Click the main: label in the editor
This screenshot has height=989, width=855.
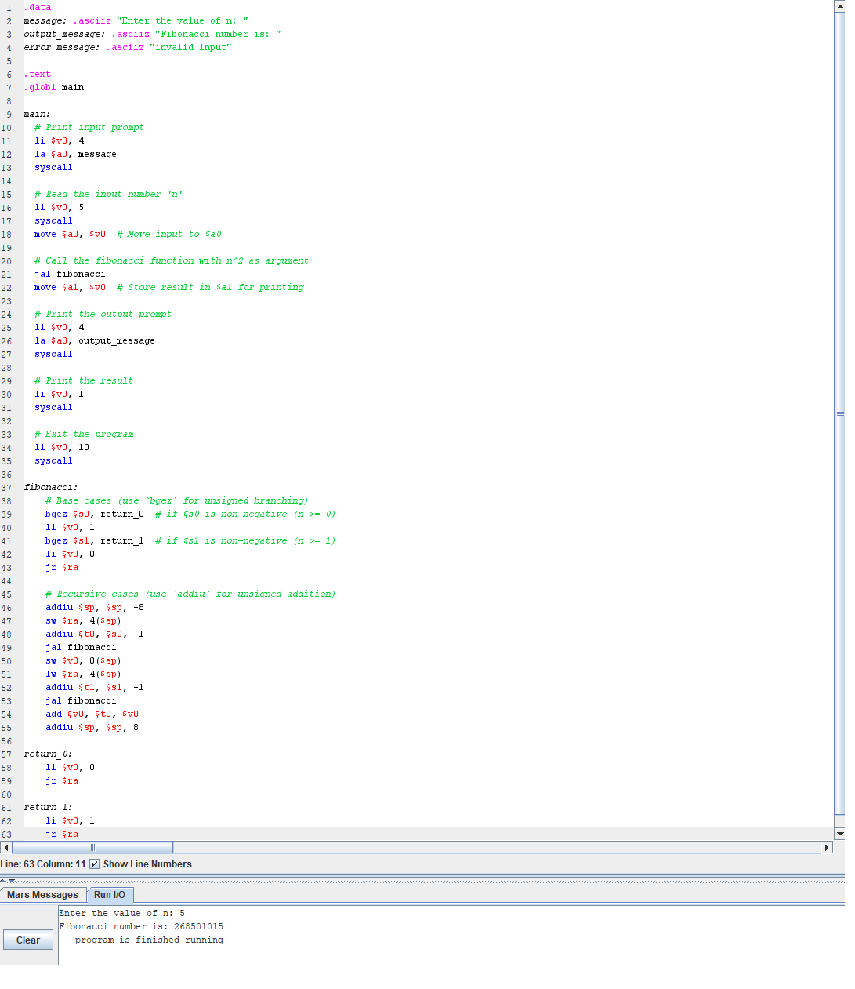pyautogui.click(x=35, y=114)
